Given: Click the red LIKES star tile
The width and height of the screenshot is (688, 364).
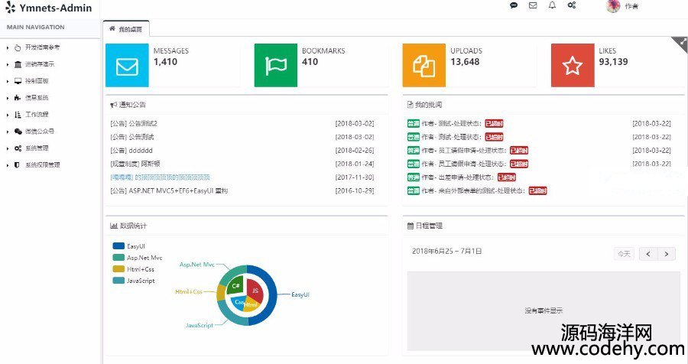Looking at the screenshot, I should tap(572, 66).
